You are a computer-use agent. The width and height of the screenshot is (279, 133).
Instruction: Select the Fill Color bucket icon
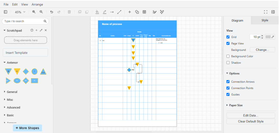point(97,12)
